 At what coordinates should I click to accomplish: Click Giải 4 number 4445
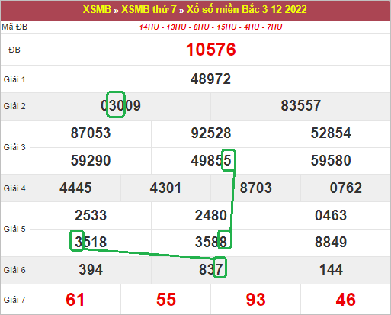75,188
